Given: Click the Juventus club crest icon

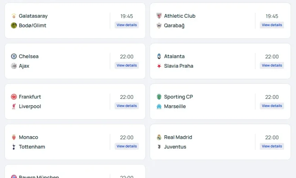Looking at the screenshot, I should pyautogui.click(x=159, y=147).
